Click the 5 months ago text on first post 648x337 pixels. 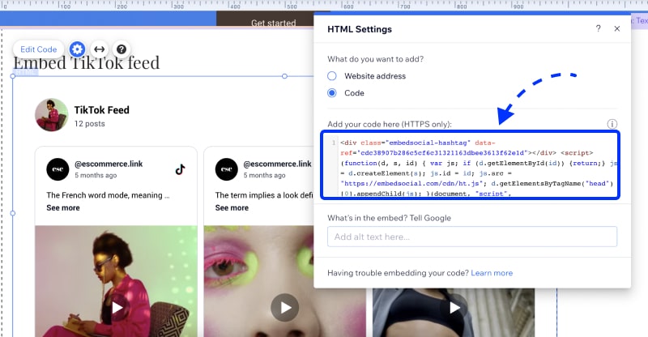[96, 175]
